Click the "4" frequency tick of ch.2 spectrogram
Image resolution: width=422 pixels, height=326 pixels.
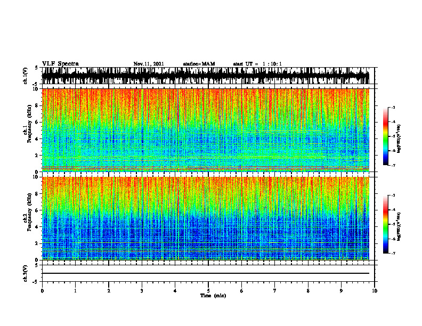coord(37,227)
